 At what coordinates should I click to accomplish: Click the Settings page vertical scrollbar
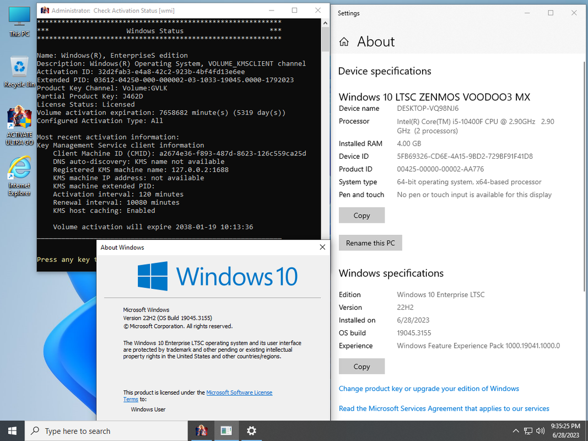click(585, 176)
